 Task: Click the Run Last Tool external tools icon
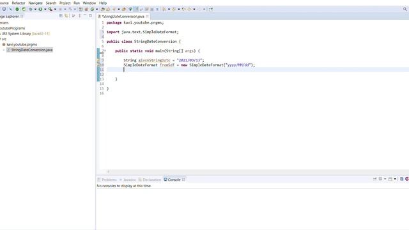tap(50, 9)
